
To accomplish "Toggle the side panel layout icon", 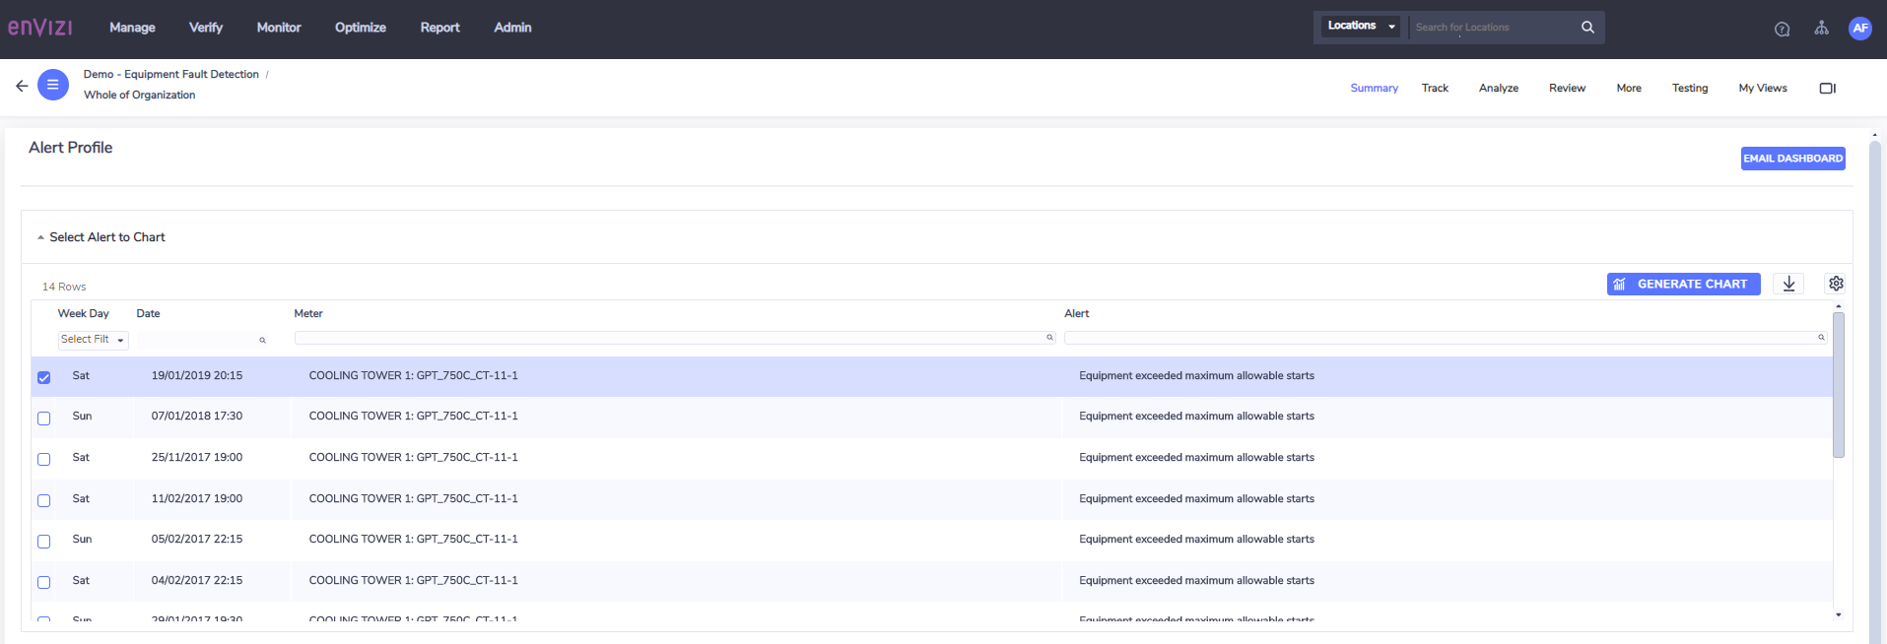I will tap(1827, 88).
